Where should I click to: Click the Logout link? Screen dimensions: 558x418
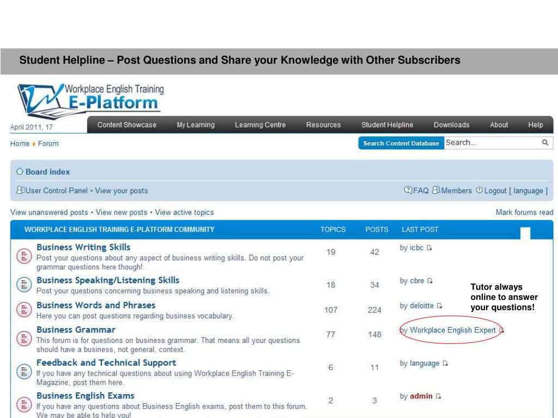point(495,190)
